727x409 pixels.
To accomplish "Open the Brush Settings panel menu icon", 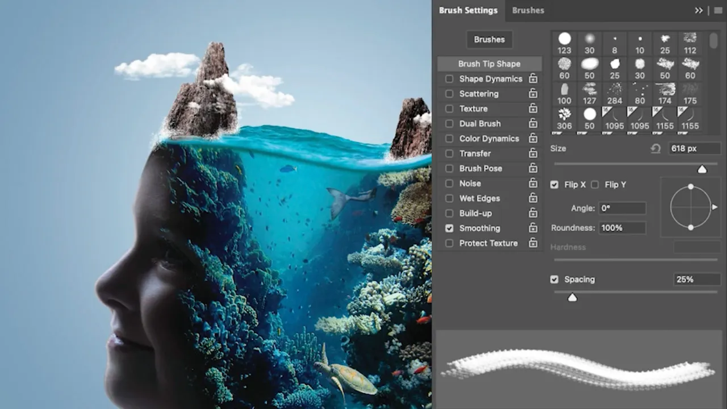I will click(x=718, y=10).
